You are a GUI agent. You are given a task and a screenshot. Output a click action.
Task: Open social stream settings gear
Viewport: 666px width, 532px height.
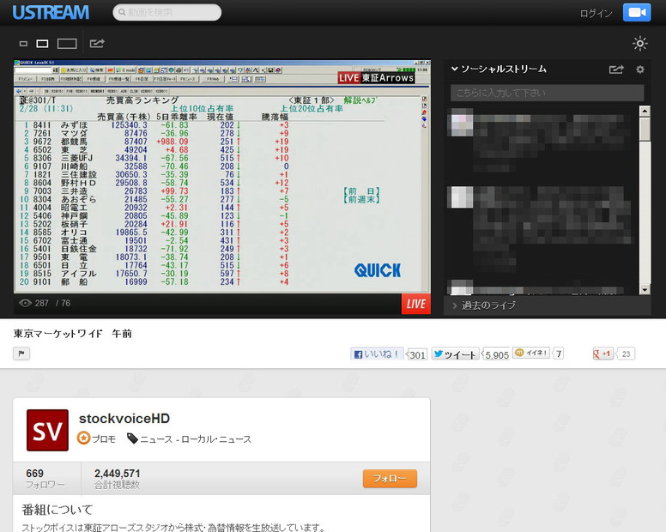[x=640, y=70]
